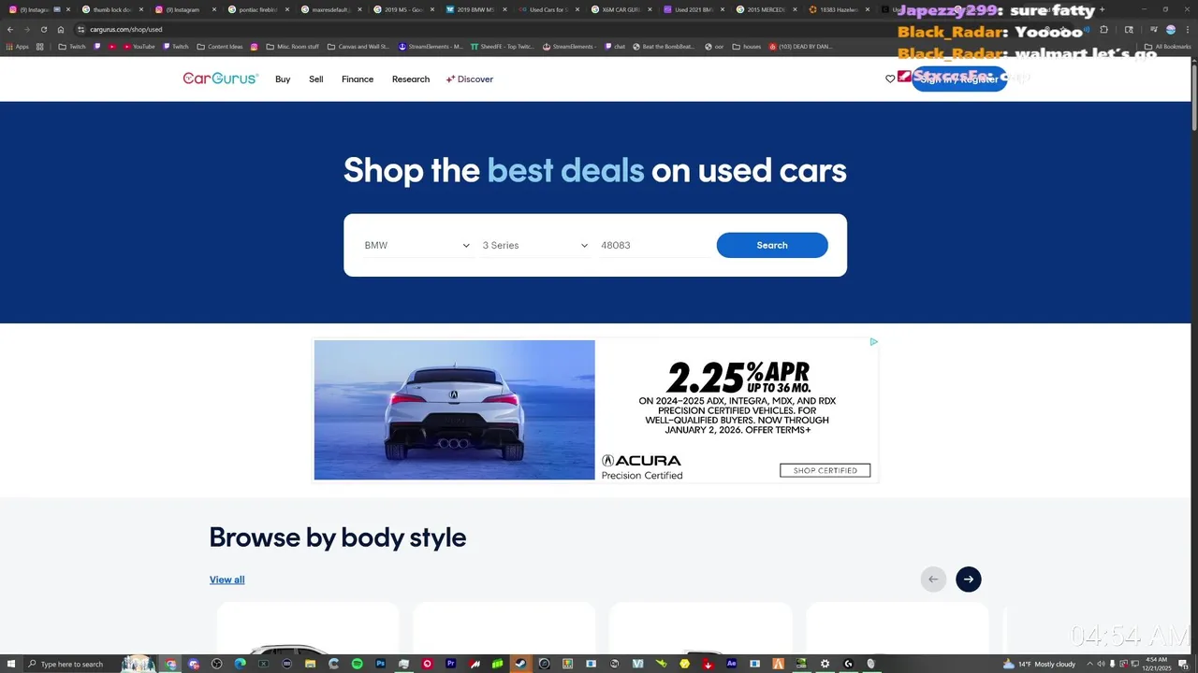This screenshot has width=1198, height=673.
Task: Open the oor bookmark
Action: point(714,46)
